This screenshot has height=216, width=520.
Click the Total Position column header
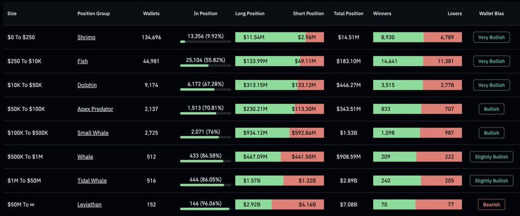coord(348,14)
